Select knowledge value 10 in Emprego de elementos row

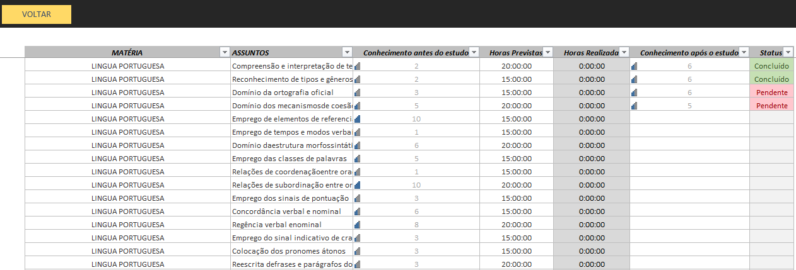coord(416,118)
